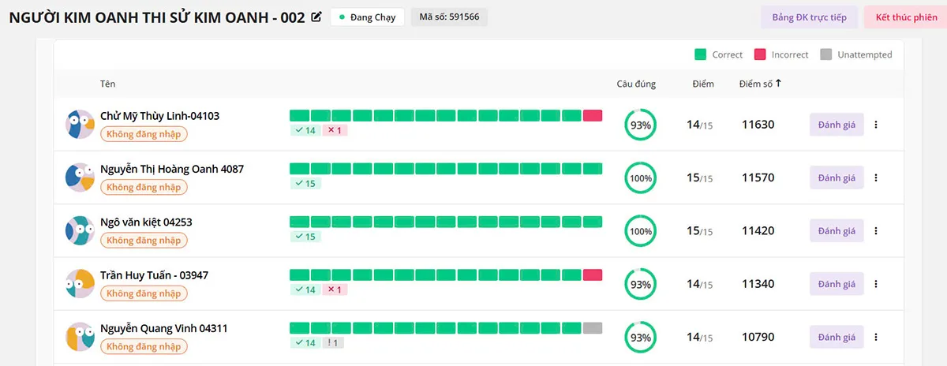947x366 pixels.
Task: Click the score value 11420
Action: [x=758, y=231]
